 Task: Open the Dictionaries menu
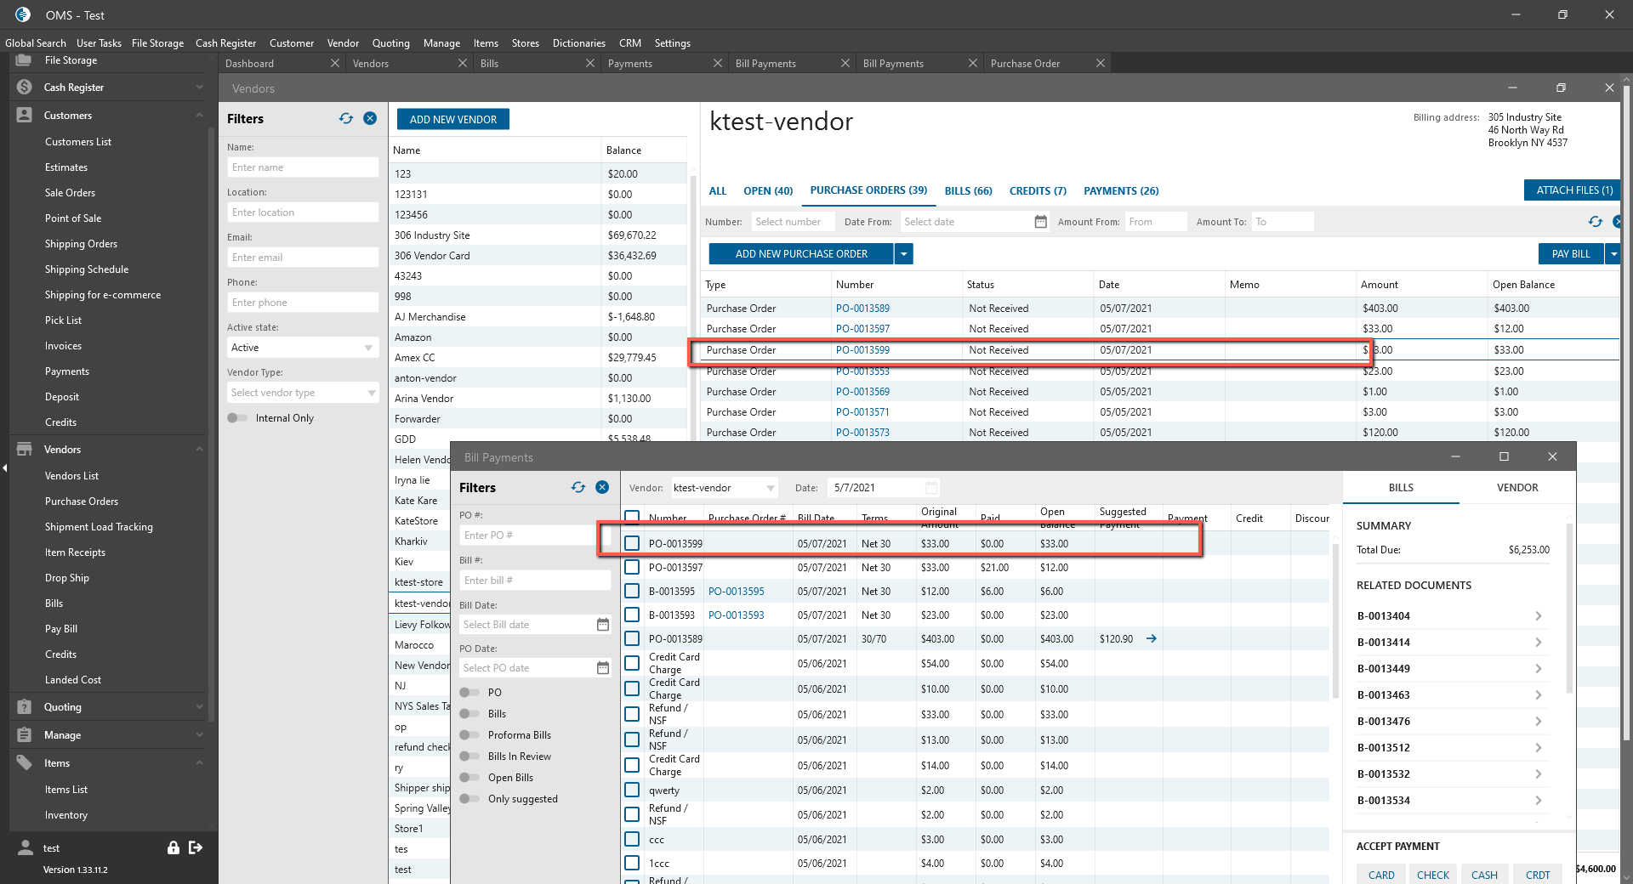point(578,43)
